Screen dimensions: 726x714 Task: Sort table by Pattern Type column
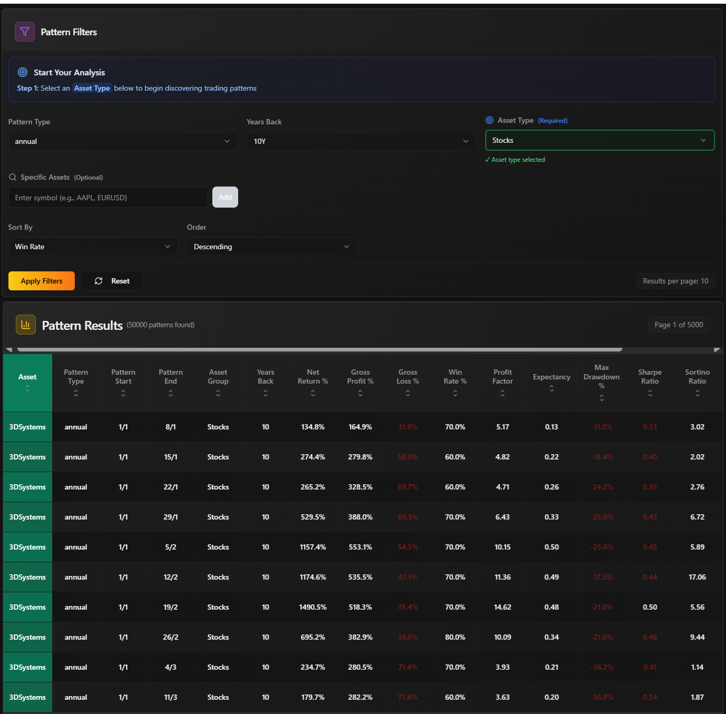point(76,393)
